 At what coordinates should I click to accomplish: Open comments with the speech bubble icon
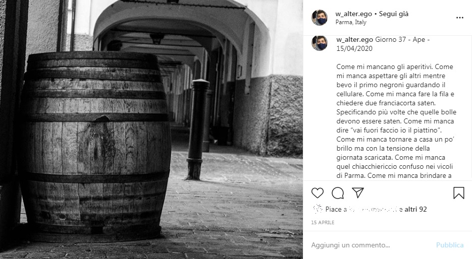click(x=338, y=193)
